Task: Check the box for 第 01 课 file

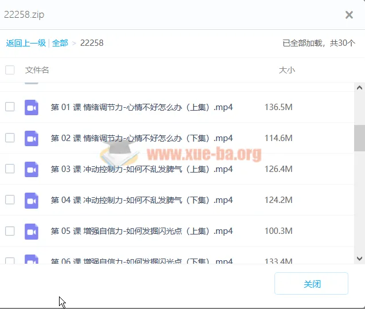Action: click(x=10, y=107)
